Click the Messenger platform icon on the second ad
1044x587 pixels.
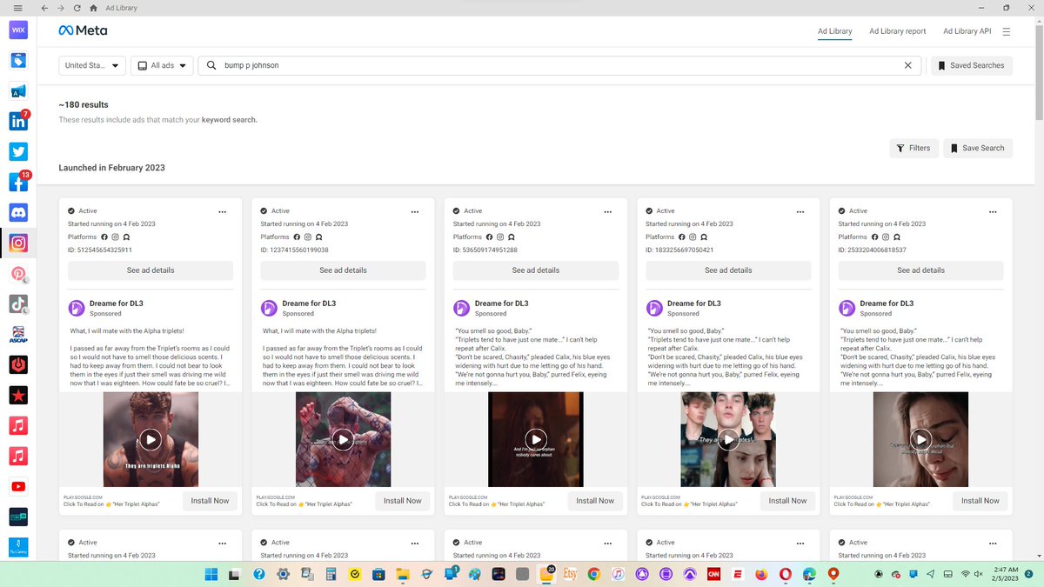tap(318, 237)
